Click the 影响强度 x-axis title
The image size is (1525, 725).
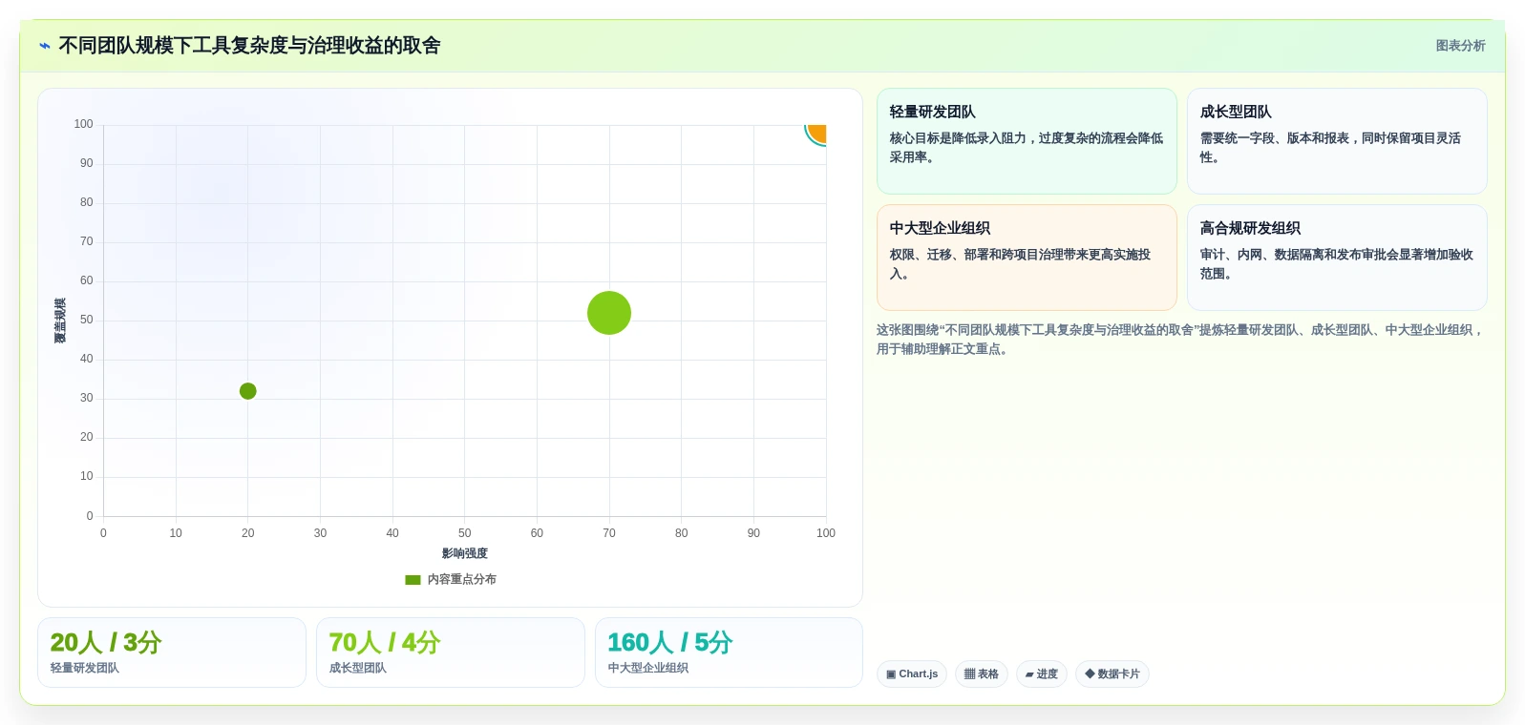tap(465, 553)
